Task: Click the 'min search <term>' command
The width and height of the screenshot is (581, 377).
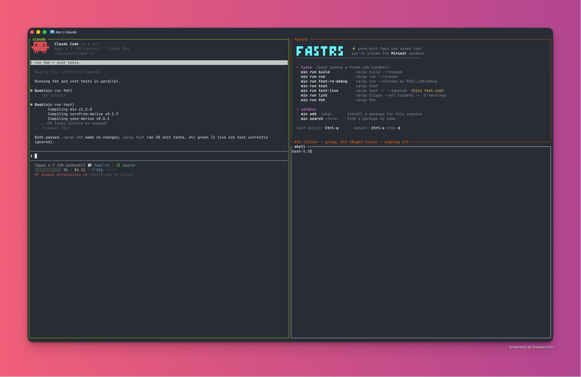Action: [x=320, y=118]
